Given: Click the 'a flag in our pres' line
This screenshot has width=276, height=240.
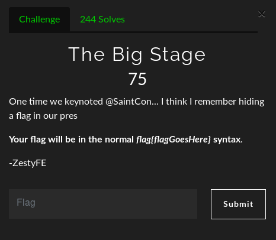Looking at the screenshot, I should (x=43, y=116).
